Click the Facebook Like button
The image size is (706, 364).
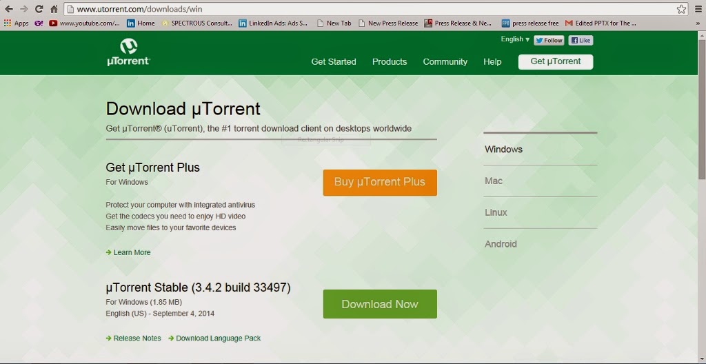[581, 41]
